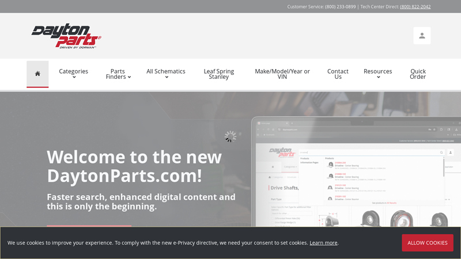461x259 pixels.
Task: Click the Dayton Parts logo
Action: [66, 36]
